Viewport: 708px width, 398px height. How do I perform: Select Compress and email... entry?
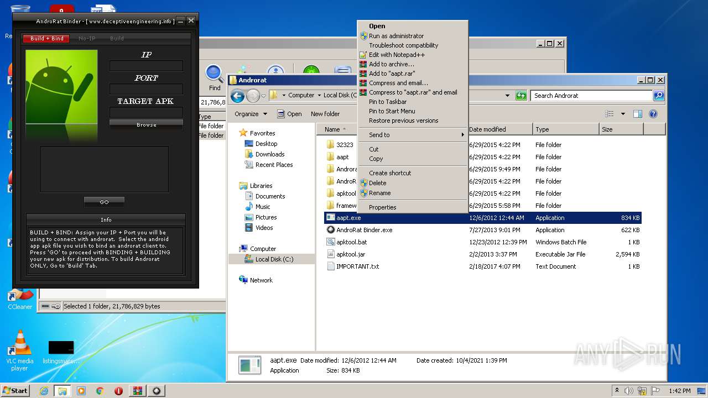(398, 83)
